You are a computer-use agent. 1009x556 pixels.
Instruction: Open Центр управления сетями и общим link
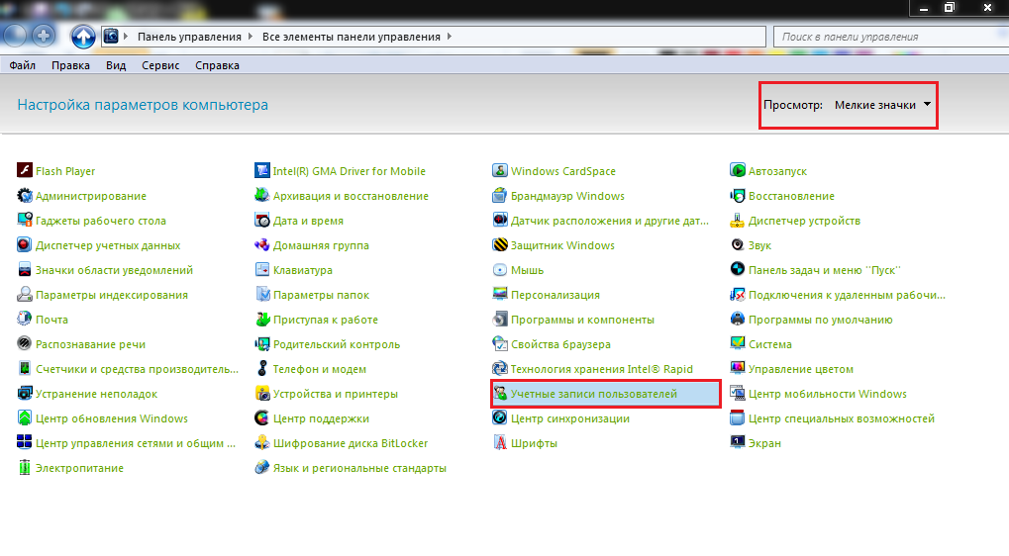135,443
